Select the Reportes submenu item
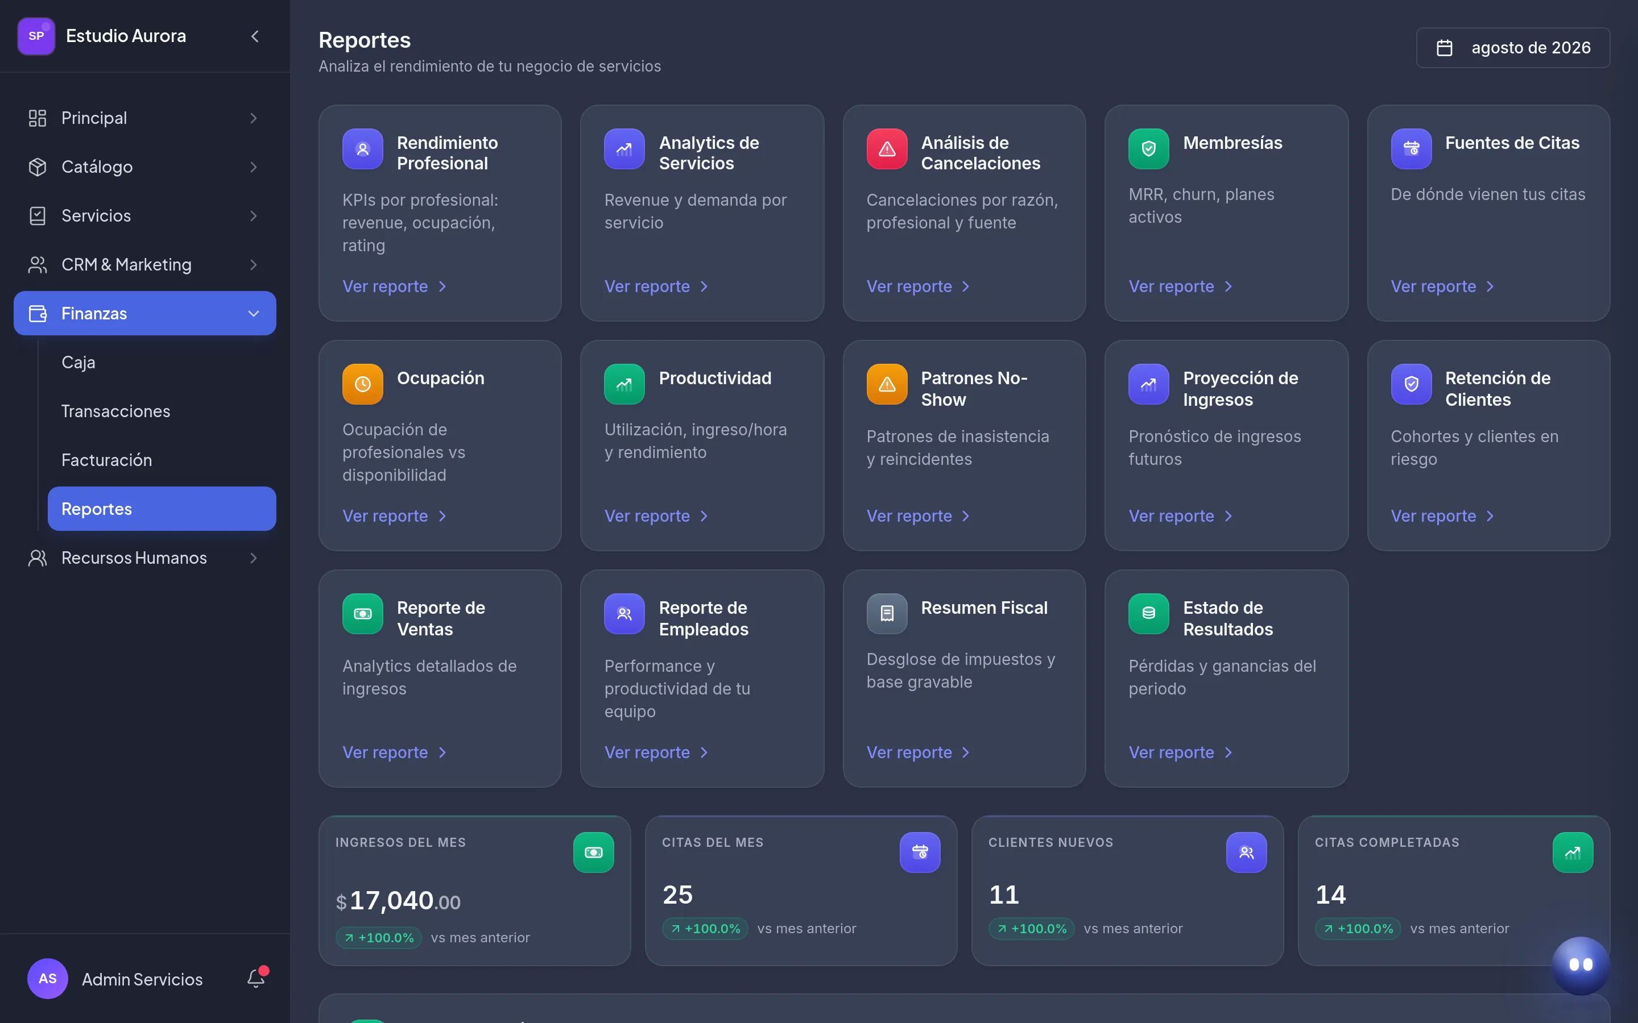The image size is (1638, 1023). 162,509
